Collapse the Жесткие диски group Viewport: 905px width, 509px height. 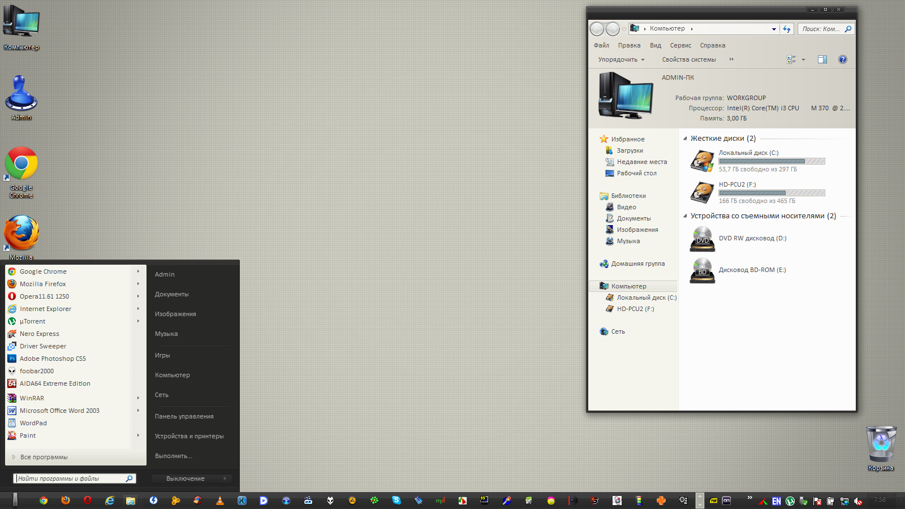(685, 139)
